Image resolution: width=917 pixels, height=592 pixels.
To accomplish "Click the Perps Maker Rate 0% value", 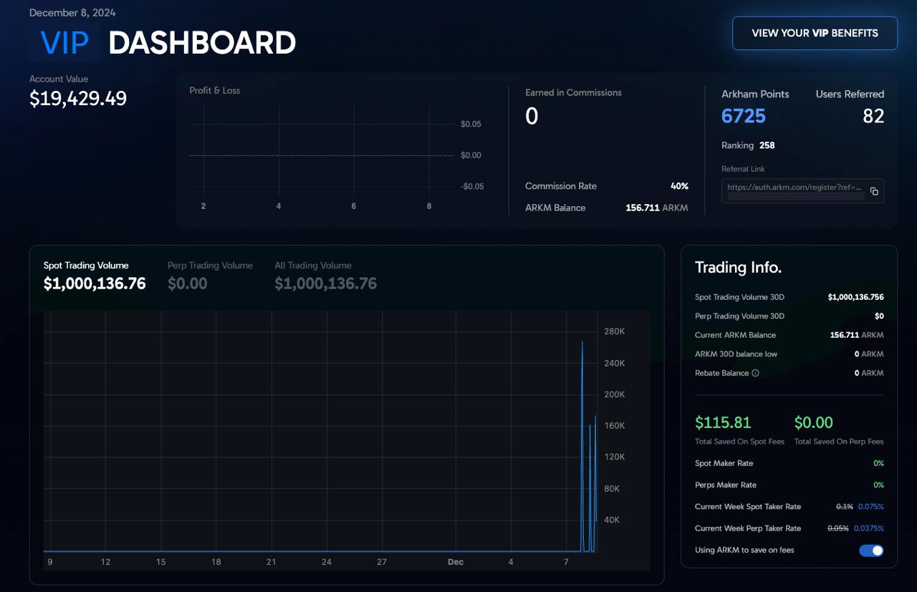I will (x=878, y=485).
